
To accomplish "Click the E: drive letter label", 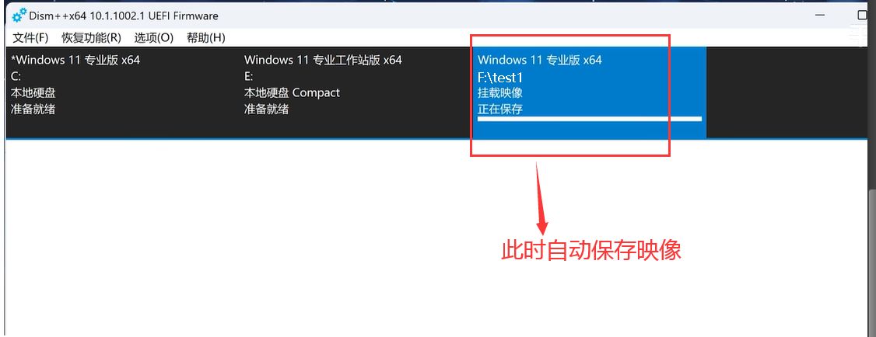I will point(249,76).
